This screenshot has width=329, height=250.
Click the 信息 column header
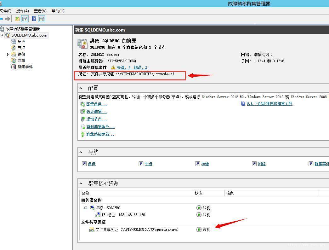pos(271,193)
